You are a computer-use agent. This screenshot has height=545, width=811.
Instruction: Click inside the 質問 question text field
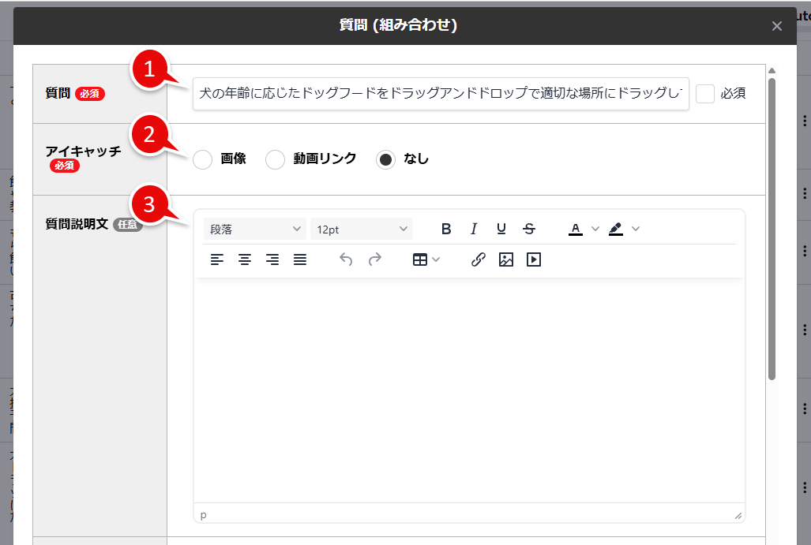440,92
